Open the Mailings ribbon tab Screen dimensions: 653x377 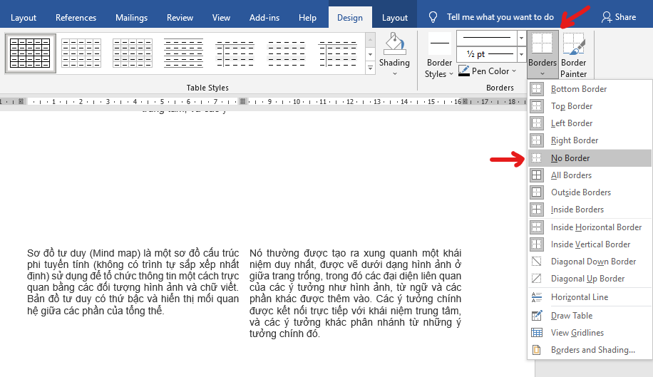tap(130, 17)
